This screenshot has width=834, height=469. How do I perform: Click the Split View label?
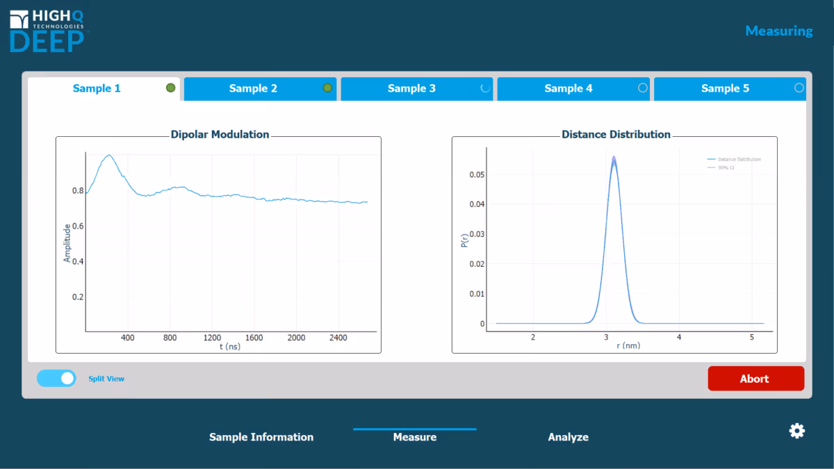click(x=106, y=379)
